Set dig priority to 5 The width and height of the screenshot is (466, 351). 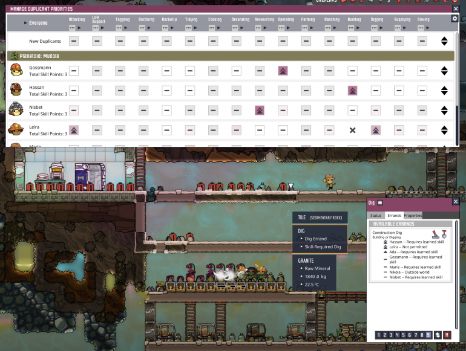click(404, 335)
